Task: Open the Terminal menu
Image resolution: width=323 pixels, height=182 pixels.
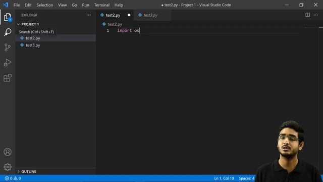Action: [x=102, y=5]
